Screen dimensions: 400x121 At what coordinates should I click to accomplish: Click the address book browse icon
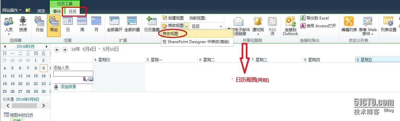(91, 79)
